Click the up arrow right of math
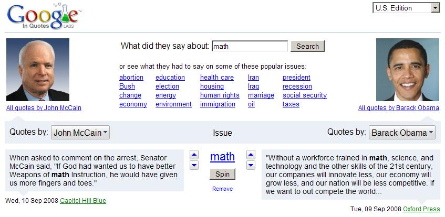The width and height of the screenshot is (445, 217). [x=251, y=155]
